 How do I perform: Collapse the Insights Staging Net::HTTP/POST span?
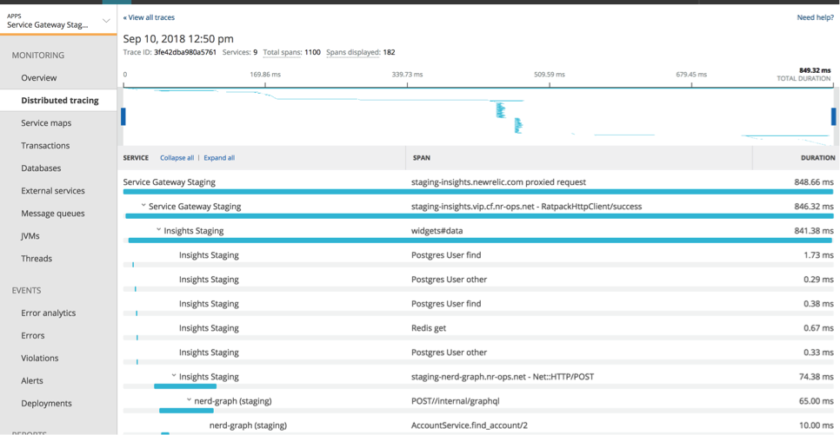(174, 376)
